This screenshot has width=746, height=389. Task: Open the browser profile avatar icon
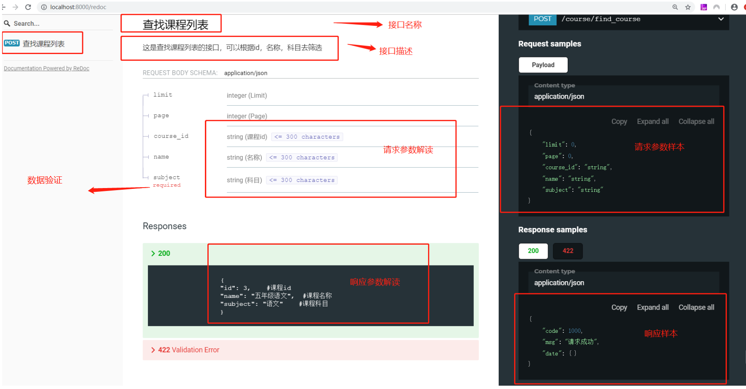point(734,7)
